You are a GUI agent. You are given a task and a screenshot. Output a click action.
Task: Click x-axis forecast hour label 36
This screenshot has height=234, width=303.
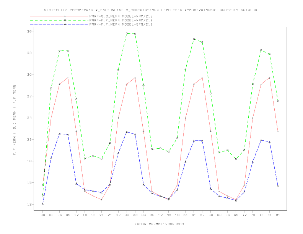click(x=143, y=215)
